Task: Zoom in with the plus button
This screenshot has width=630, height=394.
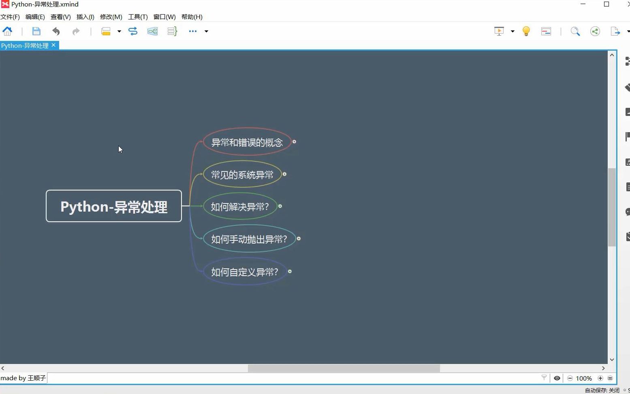Action: tap(600, 378)
